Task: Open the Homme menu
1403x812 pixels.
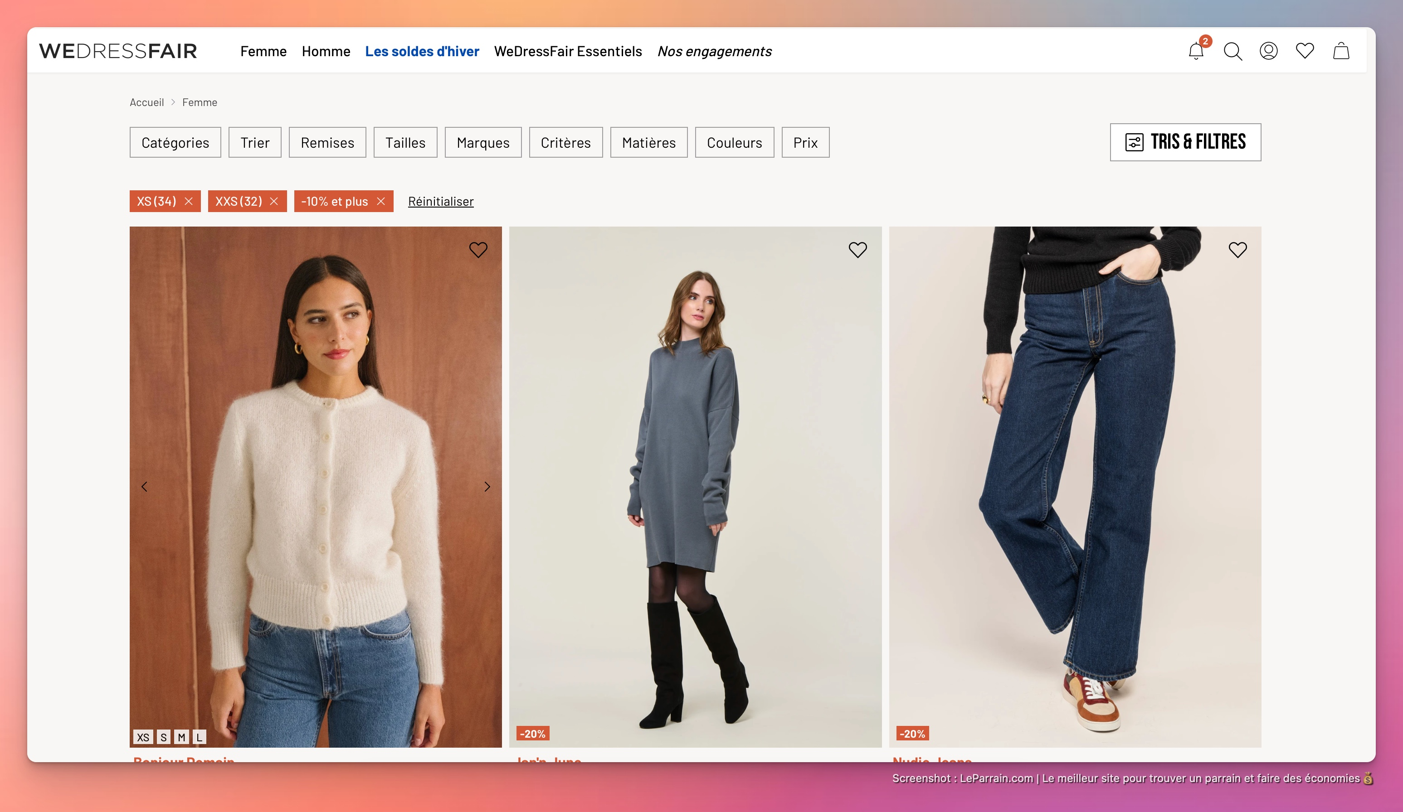Action: tap(326, 51)
